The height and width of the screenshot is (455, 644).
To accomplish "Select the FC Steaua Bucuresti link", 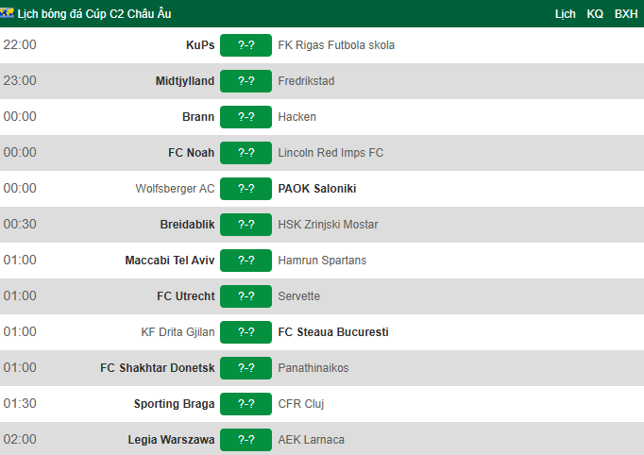I will 333,331.
